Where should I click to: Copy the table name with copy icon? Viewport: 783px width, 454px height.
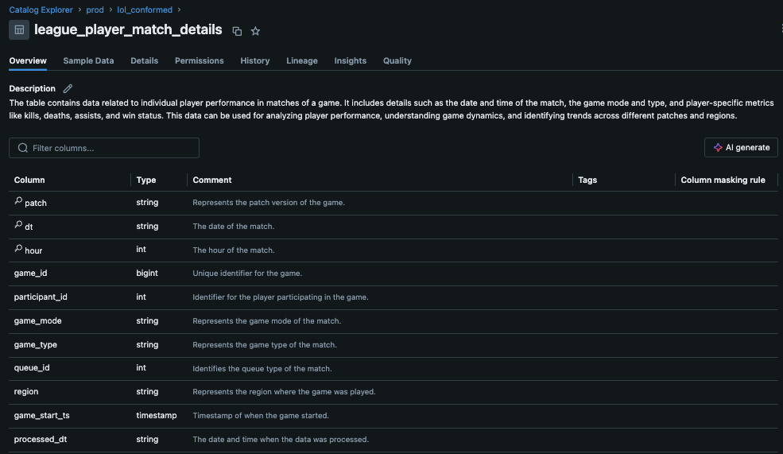(237, 31)
